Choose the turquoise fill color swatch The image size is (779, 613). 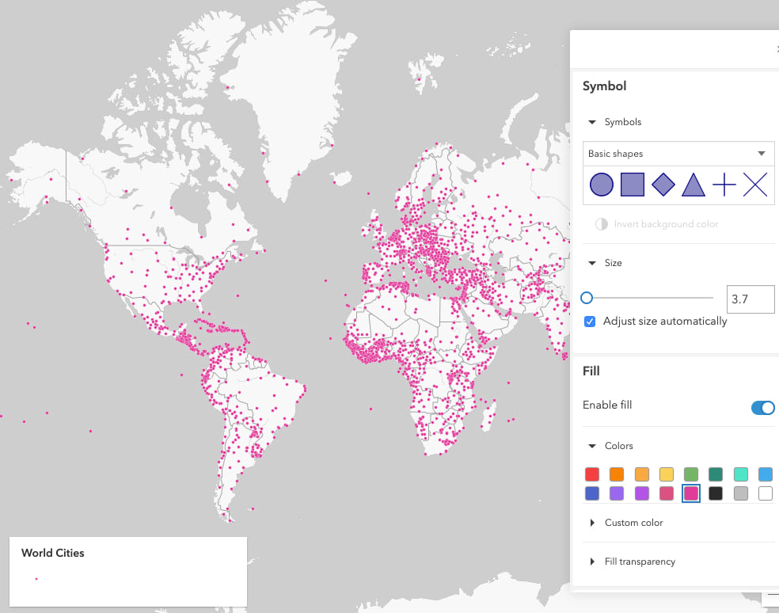click(x=741, y=474)
